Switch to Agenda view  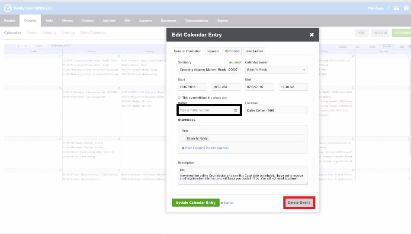coord(342,46)
